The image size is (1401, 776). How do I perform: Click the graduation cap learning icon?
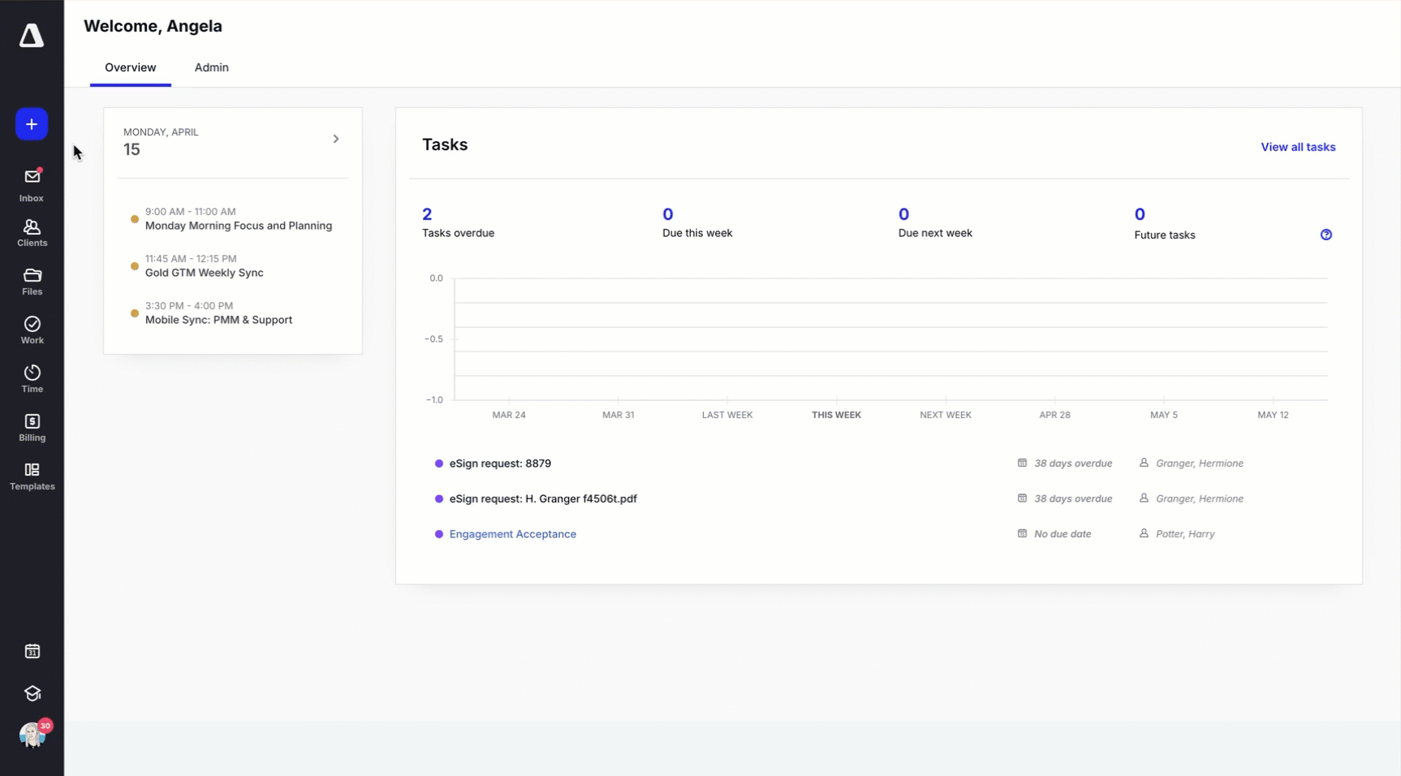32,693
